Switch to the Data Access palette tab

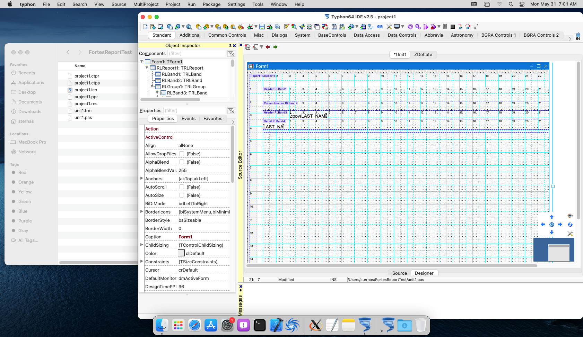pyautogui.click(x=367, y=35)
